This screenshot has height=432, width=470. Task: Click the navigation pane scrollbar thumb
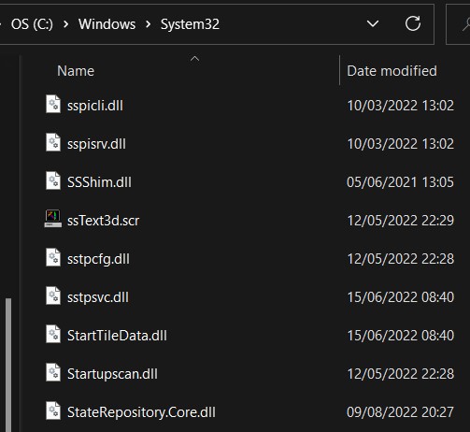tap(8, 365)
